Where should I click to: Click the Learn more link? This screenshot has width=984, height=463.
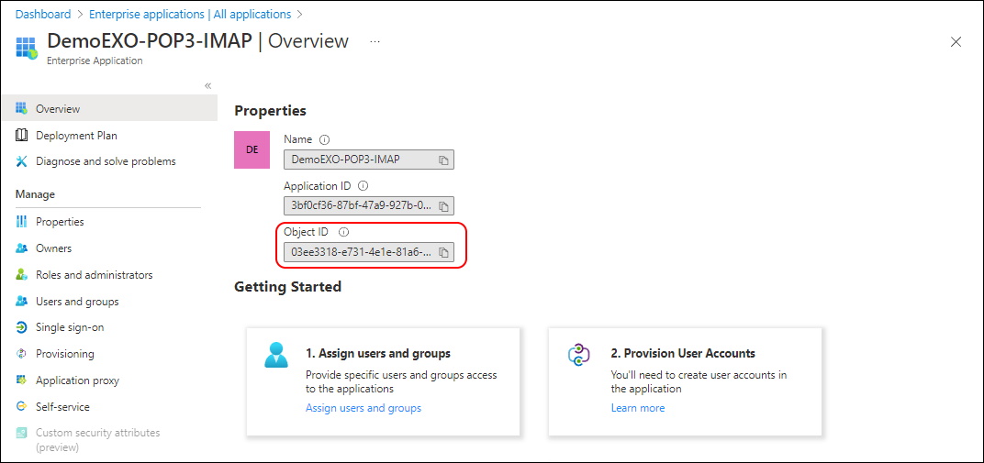pyautogui.click(x=638, y=408)
